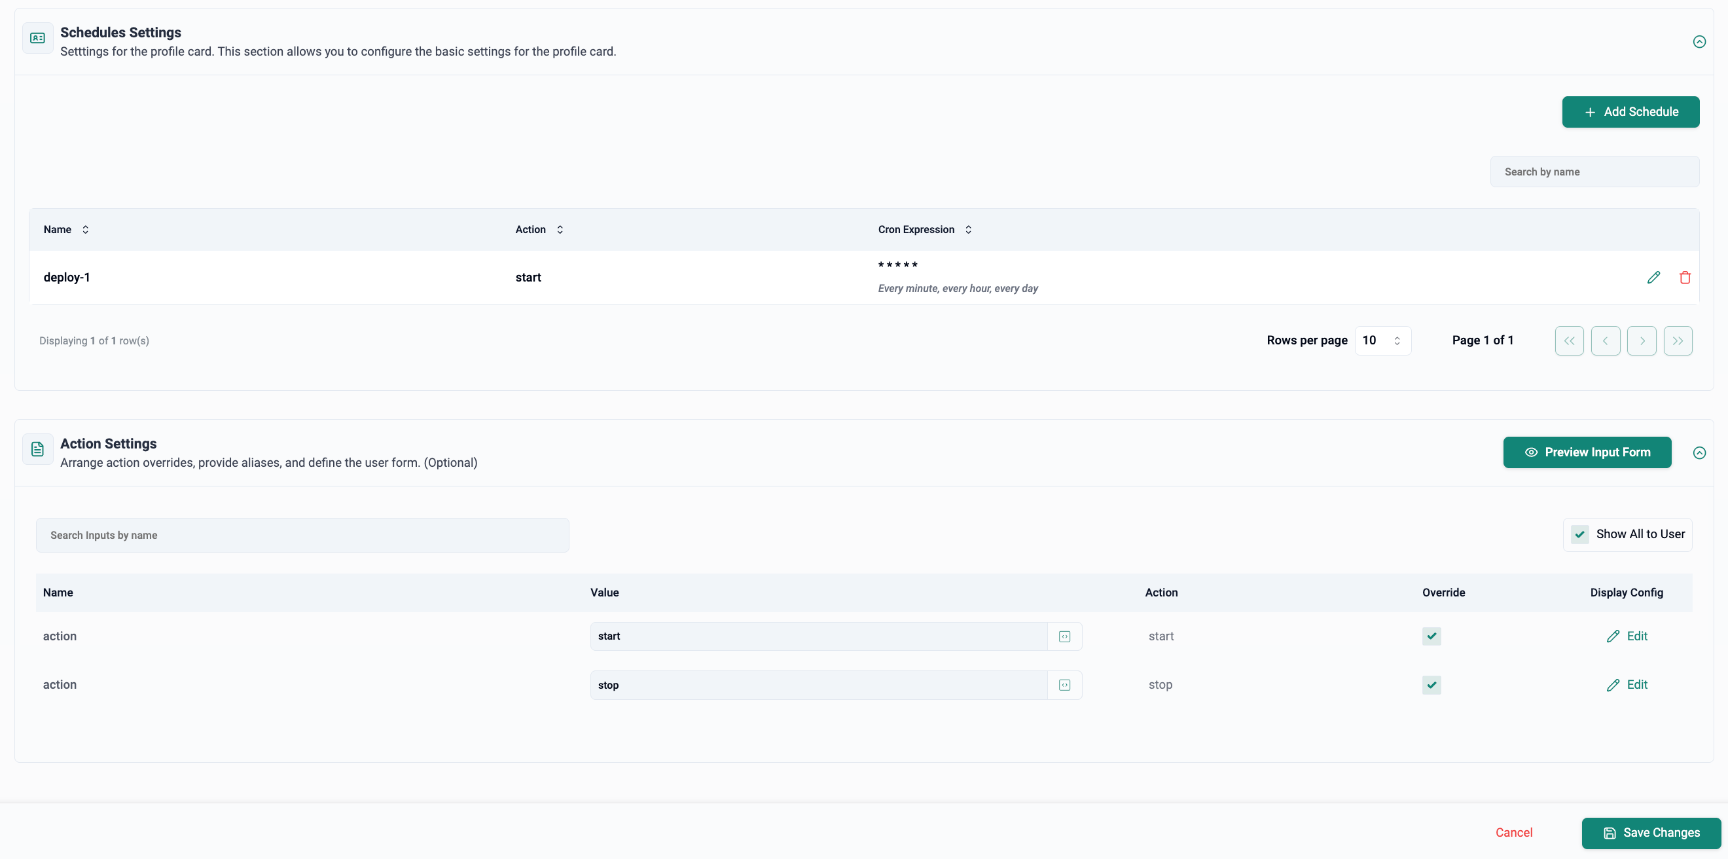This screenshot has width=1728, height=859.
Task: Focus the Search Inputs by name field
Action: coord(302,535)
